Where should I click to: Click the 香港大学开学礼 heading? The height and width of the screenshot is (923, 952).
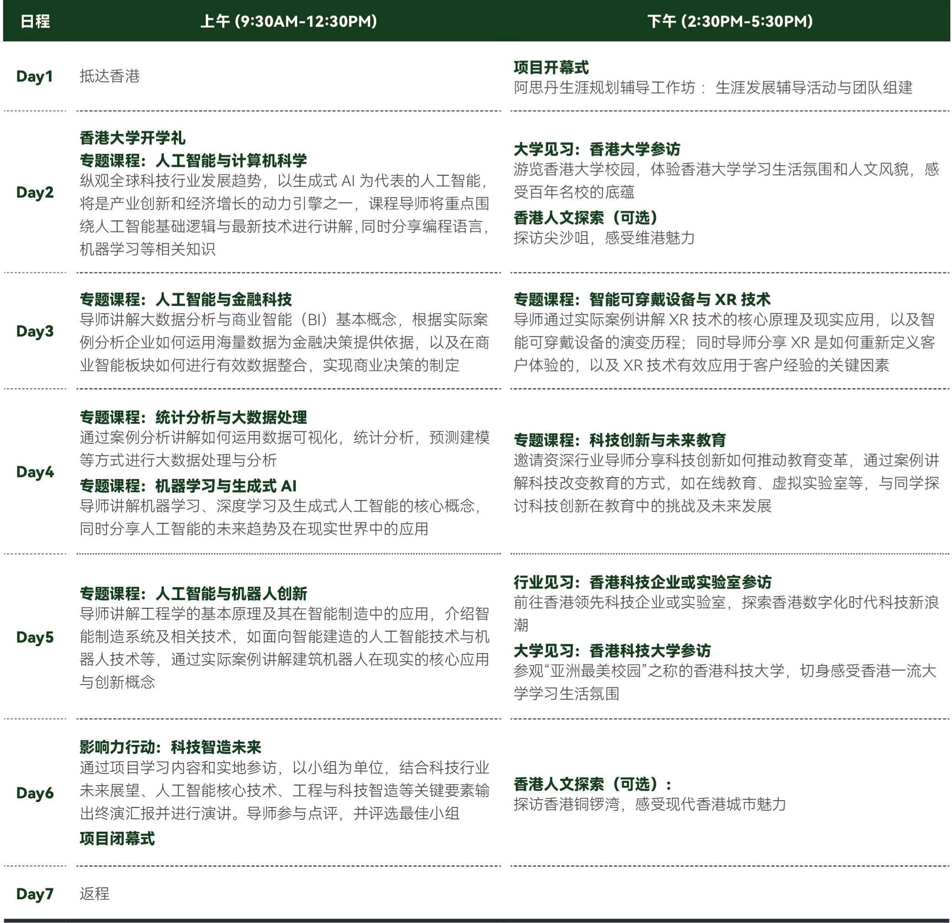point(132,138)
